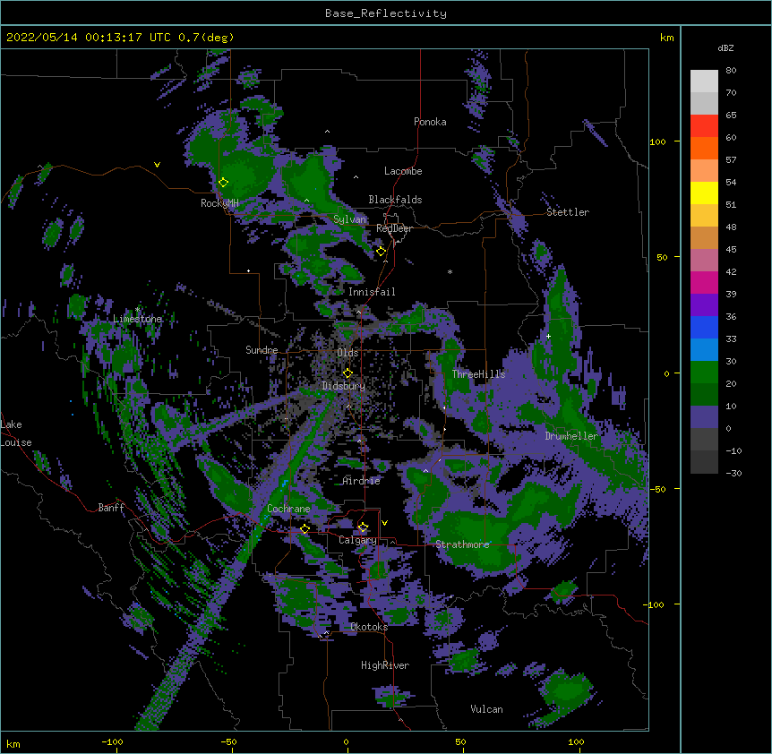Image resolution: width=772 pixels, height=754 pixels.
Task: Click the Stettler label
Action: [568, 212]
